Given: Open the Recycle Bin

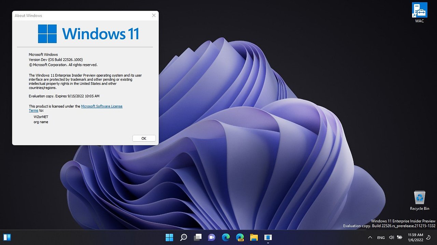Looking at the screenshot, I should (x=419, y=197).
